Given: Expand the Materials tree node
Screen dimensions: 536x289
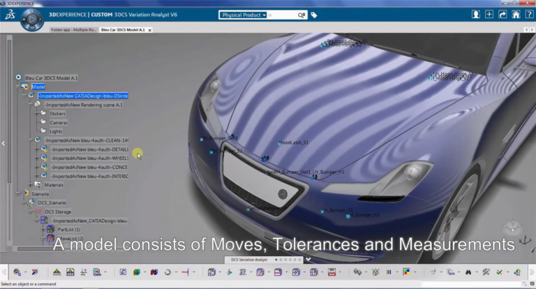Looking at the screenshot, I should click(x=31, y=185).
